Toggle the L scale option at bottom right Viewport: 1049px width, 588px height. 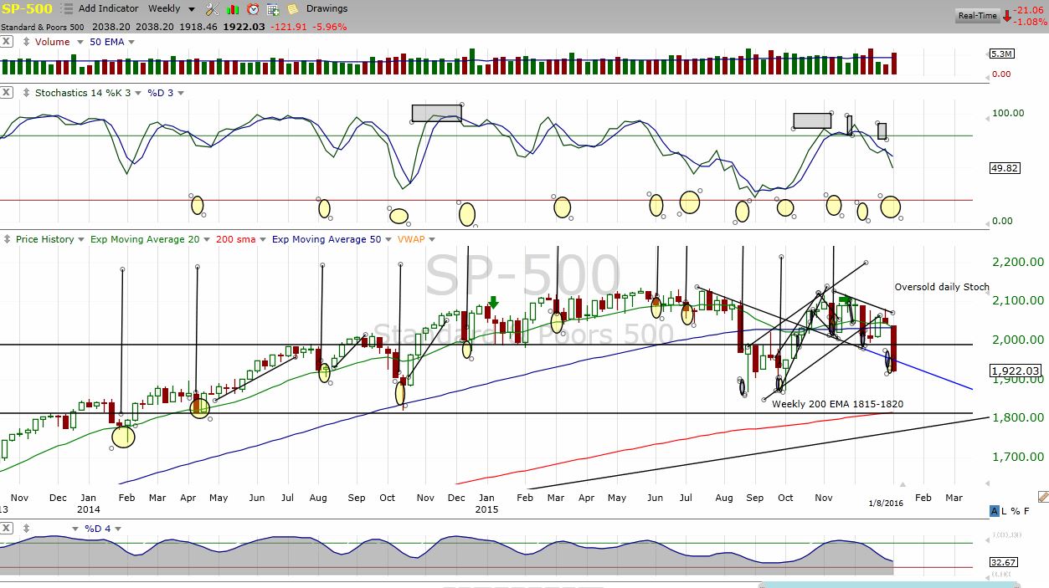(x=1005, y=511)
